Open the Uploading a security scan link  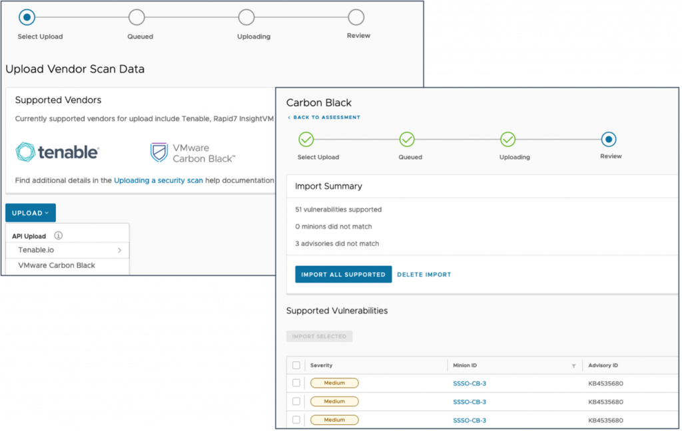click(159, 180)
